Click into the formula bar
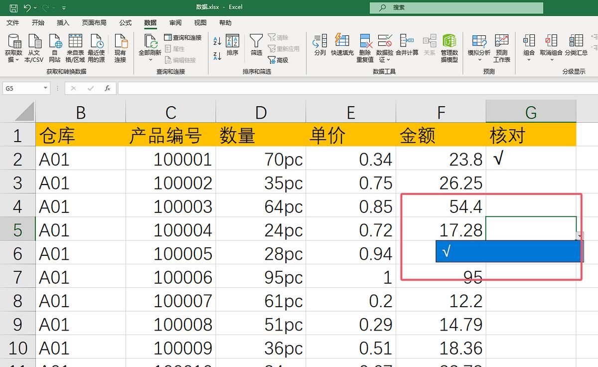 point(357,88)
